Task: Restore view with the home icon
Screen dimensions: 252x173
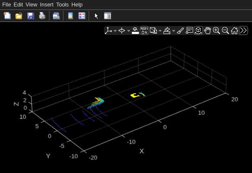Action: (x=234, y=31)
